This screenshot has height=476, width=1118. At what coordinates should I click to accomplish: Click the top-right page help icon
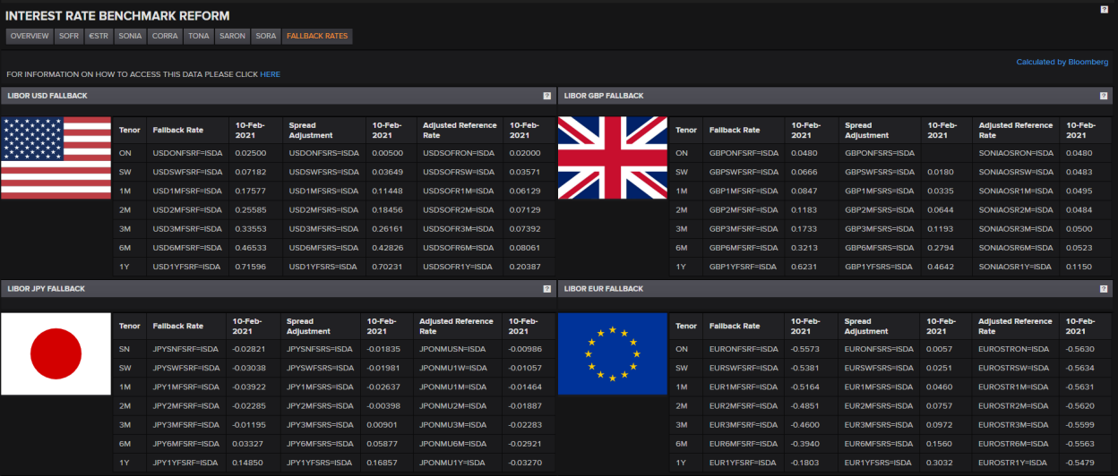click(1104, 9)
